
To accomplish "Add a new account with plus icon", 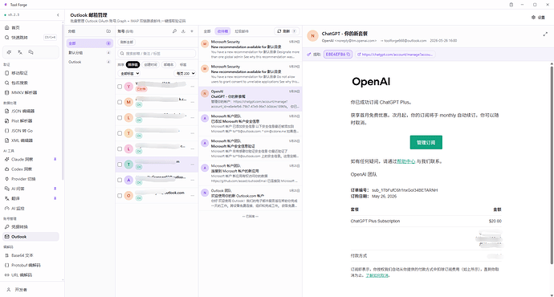I will (192, 31).
